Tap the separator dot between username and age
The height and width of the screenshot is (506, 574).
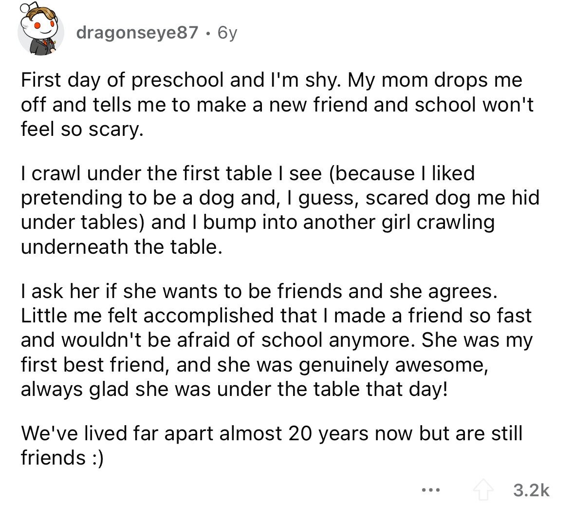208,34
